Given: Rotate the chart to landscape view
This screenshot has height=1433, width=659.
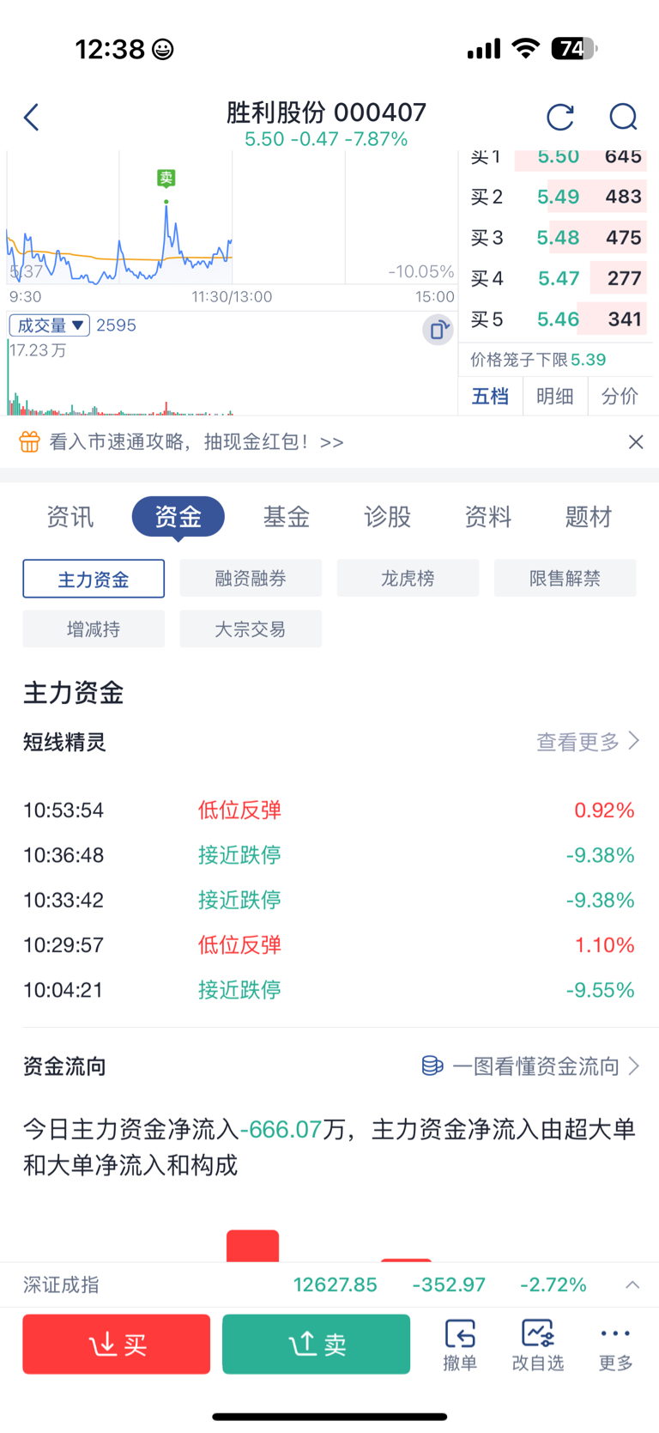Looking at the screenshot, I should 438,330.
